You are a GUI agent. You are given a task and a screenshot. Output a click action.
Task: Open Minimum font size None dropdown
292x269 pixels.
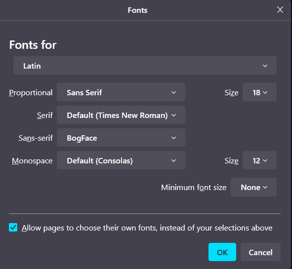(253, 187)
